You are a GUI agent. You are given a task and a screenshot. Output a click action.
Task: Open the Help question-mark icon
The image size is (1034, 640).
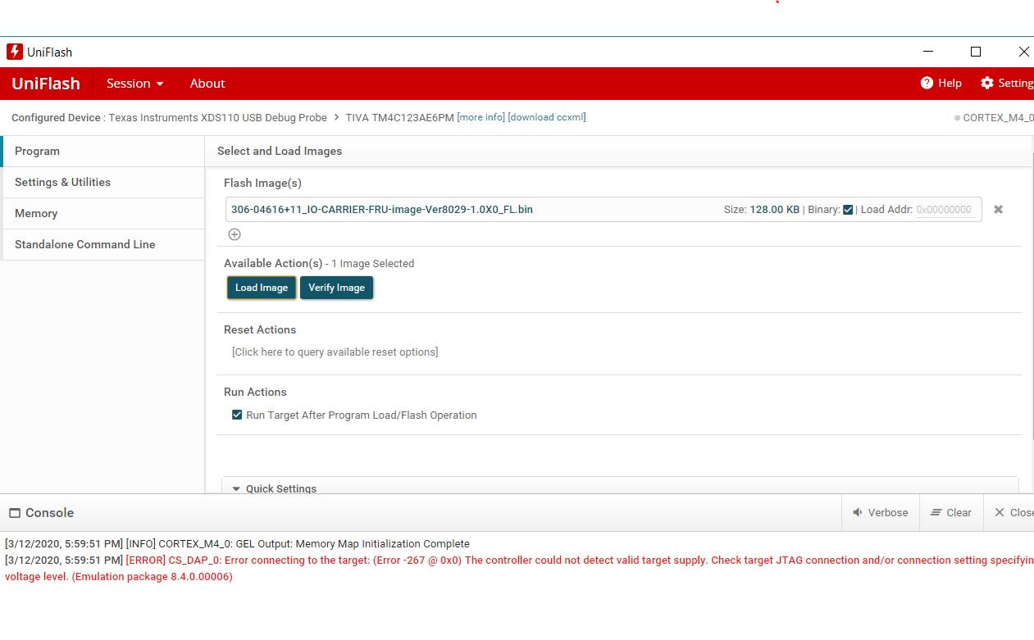[927, 83]
